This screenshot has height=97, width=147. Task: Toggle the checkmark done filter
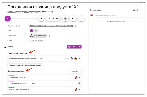(79, 47)
